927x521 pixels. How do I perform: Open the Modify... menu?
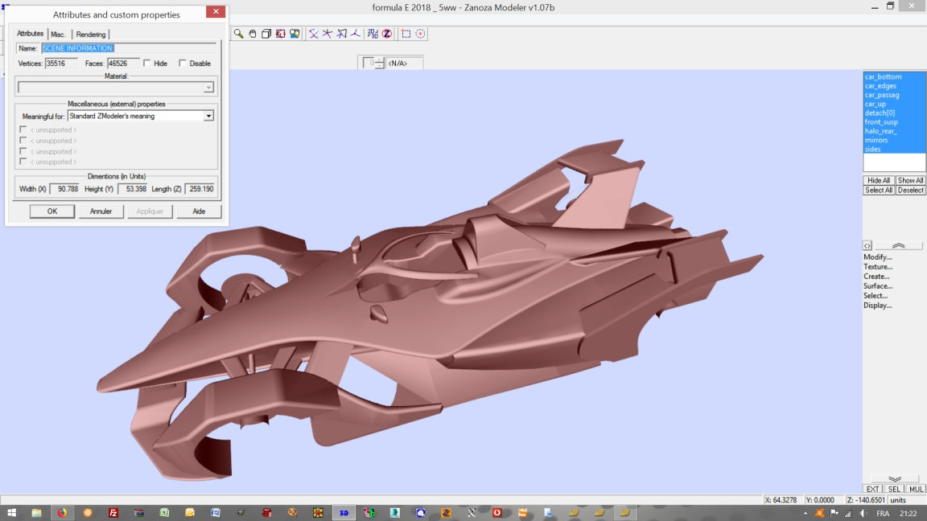[x=878, y=257]
